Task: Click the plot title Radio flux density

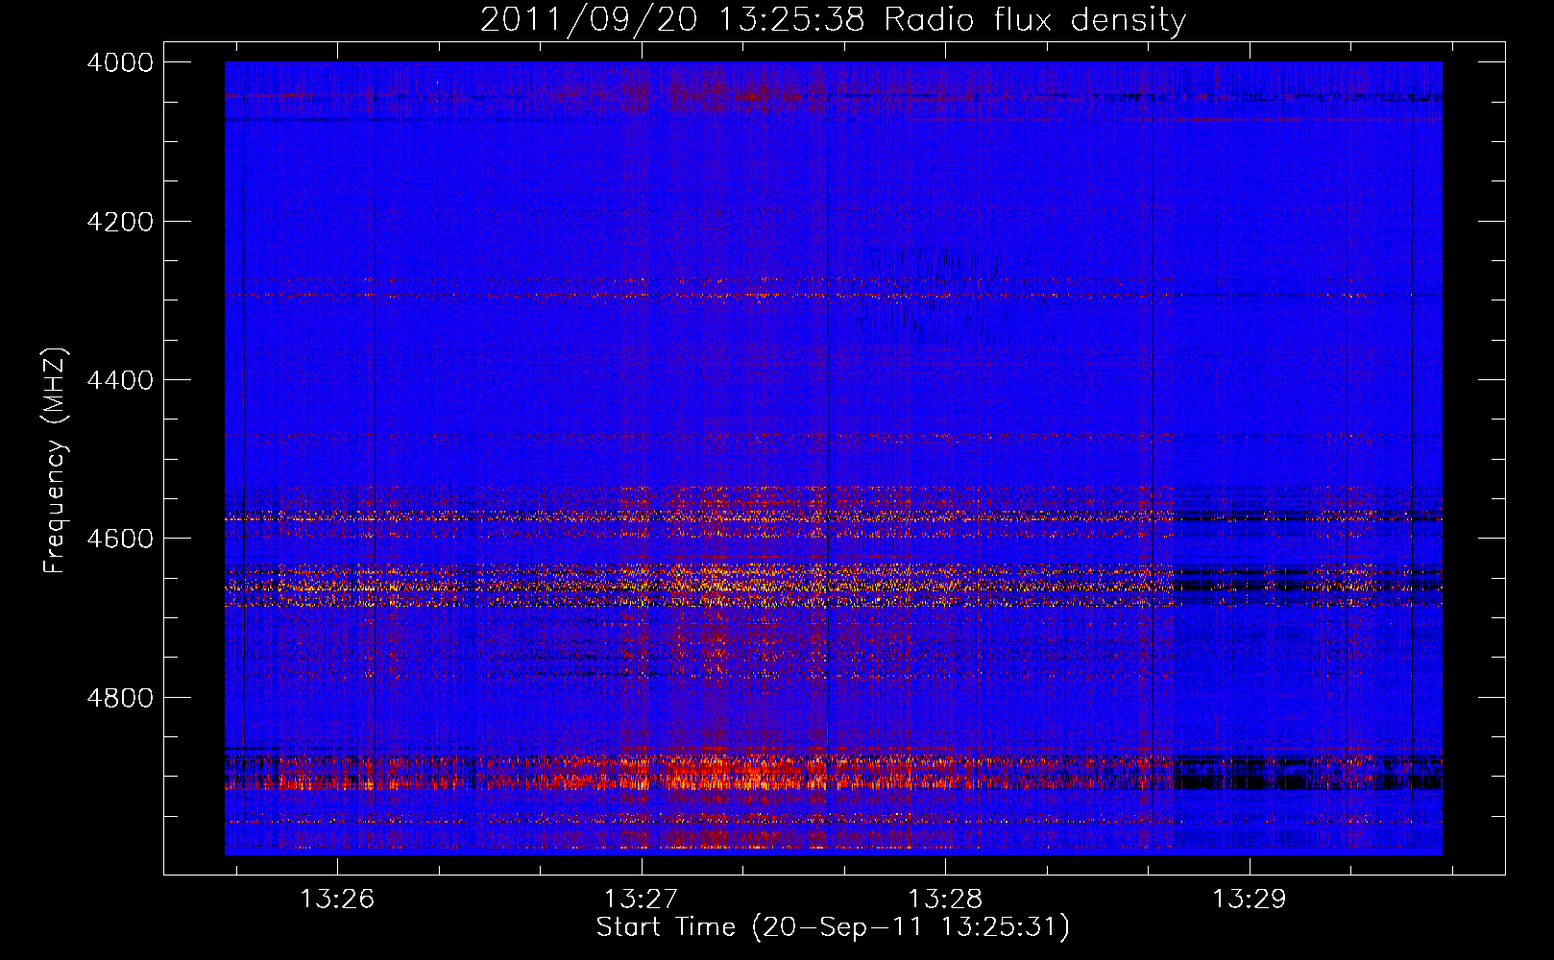Action: pyautogui.click(x=833, y=19)
